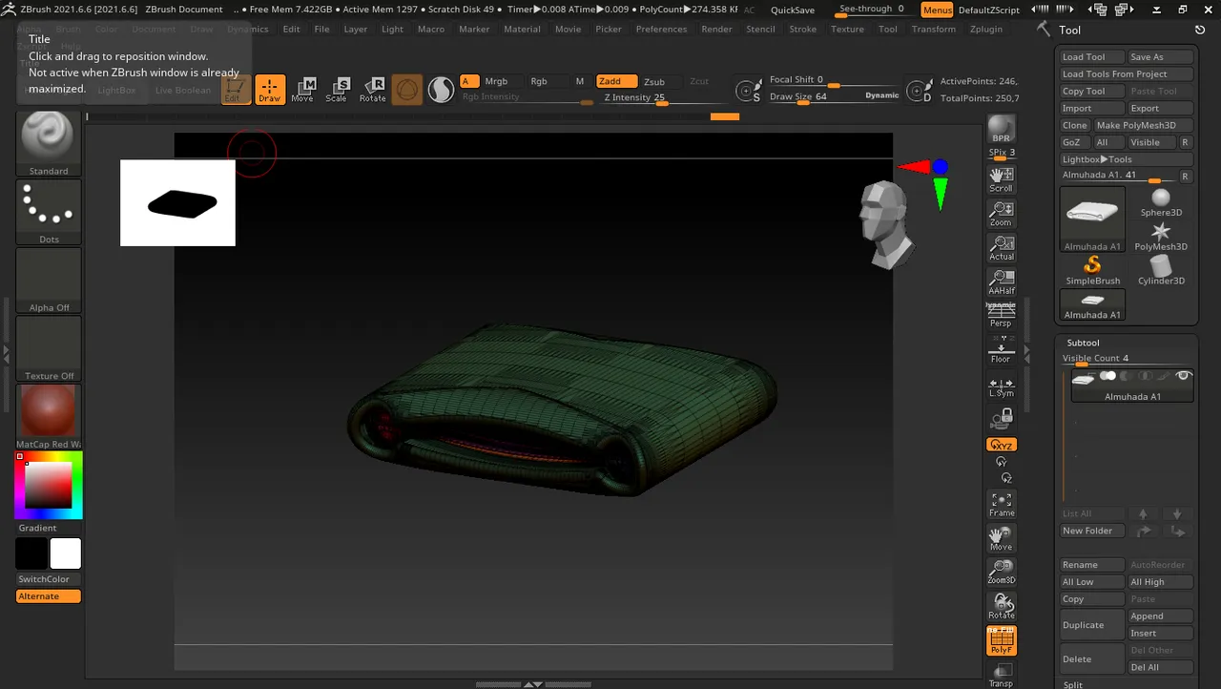Click the AAHalf icon
1221x689 pixels.
click(1001, 282)
